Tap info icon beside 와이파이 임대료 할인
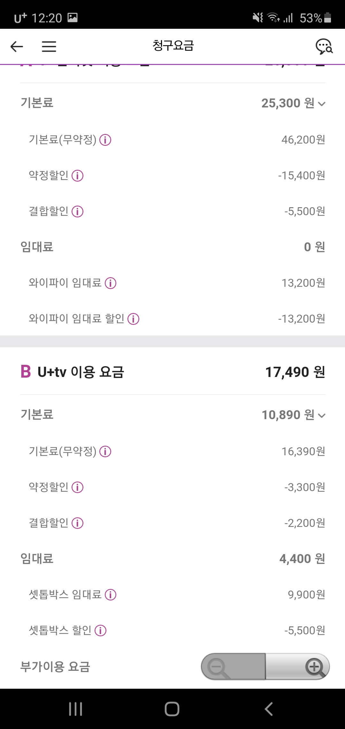The height and width of the screenshot is (729, 345). click(133, 319)
